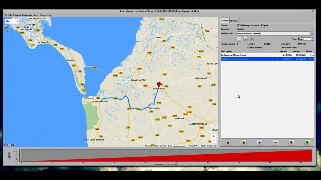Viewport: 321px width, 180px height.
Task: Open the Extras menu
Action: [43, 15]
